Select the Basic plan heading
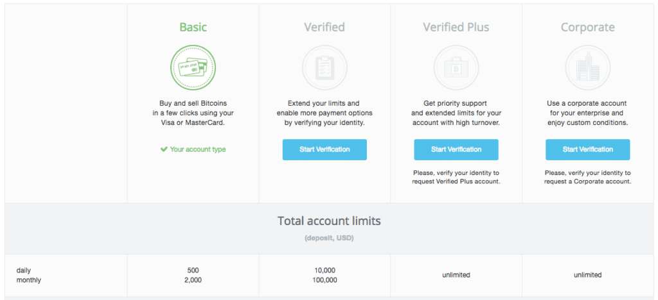 (193, 27)
